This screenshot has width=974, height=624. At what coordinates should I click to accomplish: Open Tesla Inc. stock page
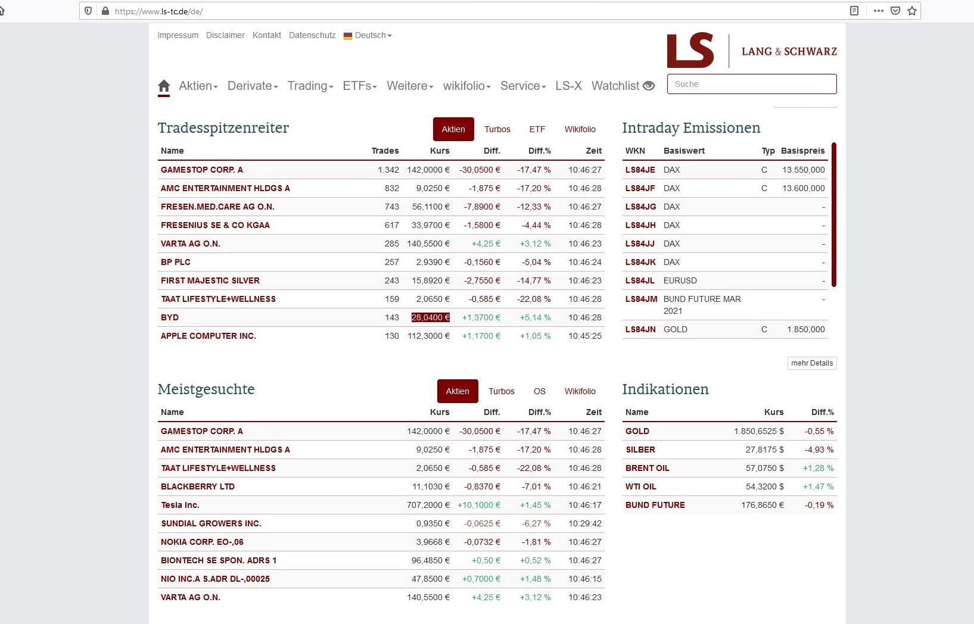(180, 505)
